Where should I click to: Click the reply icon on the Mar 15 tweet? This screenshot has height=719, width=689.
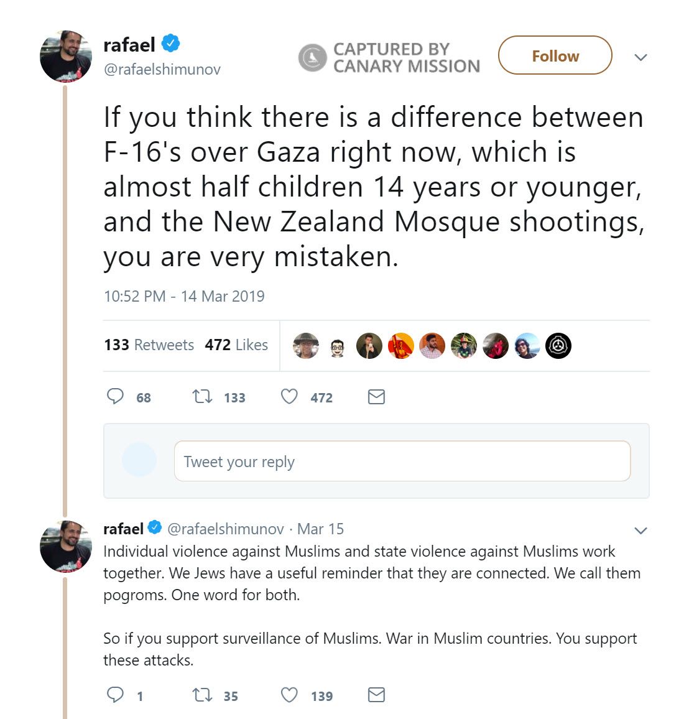(x=116, y=695)
